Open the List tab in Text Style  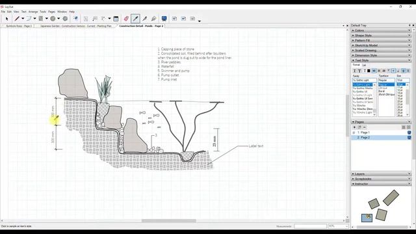[x=364, y=65]
